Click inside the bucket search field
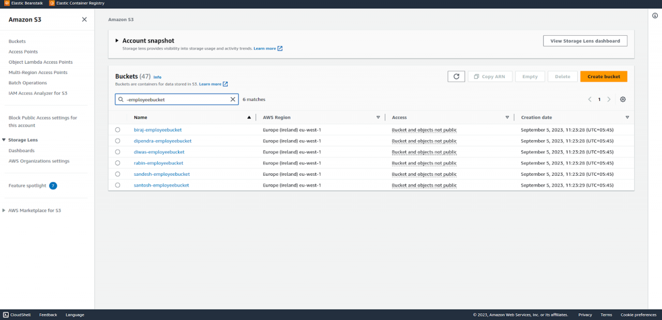Image resolution: width=662 pixels, height=320 pixels. (x=176, y=99)
